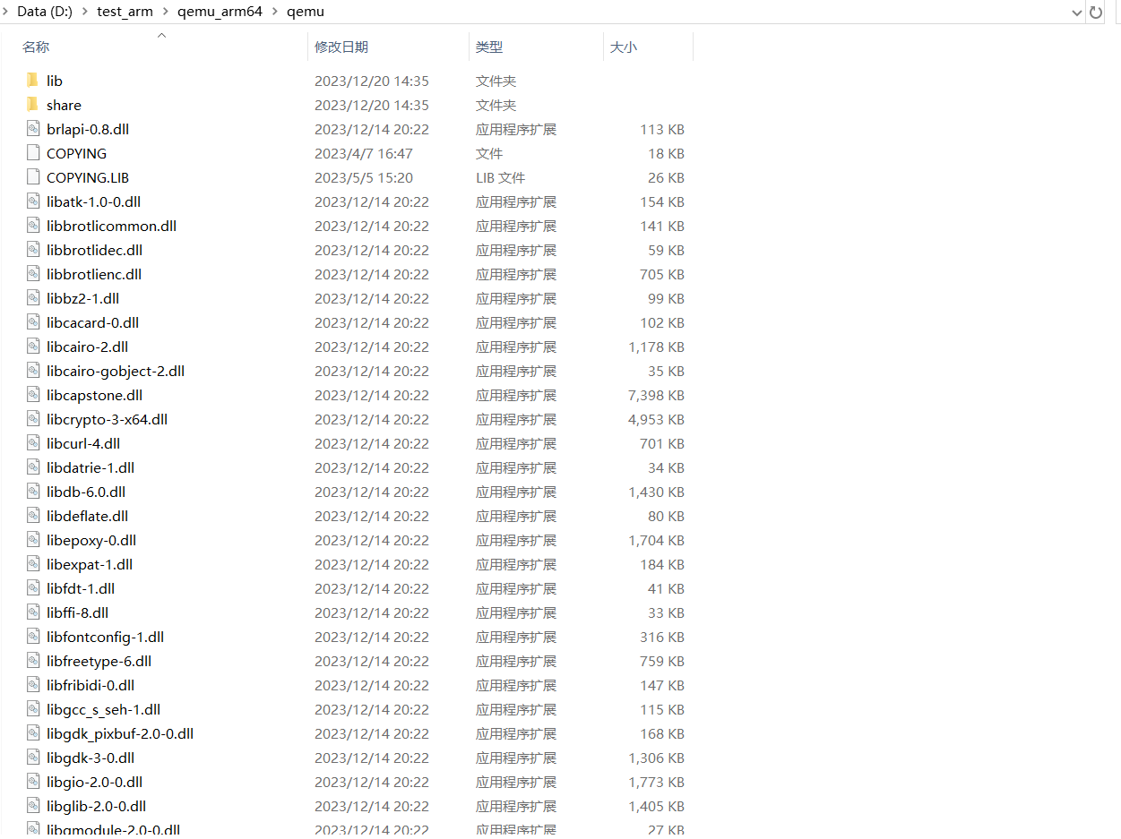This screenshot has width=1121, height=839.
Task: Click the 1,430 KB size value
Action: point(656,492)
